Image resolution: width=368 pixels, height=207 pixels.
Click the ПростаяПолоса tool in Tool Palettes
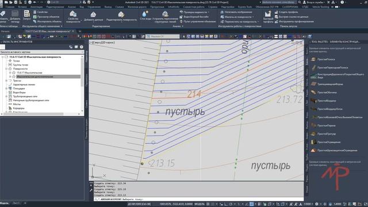[323, 59]
